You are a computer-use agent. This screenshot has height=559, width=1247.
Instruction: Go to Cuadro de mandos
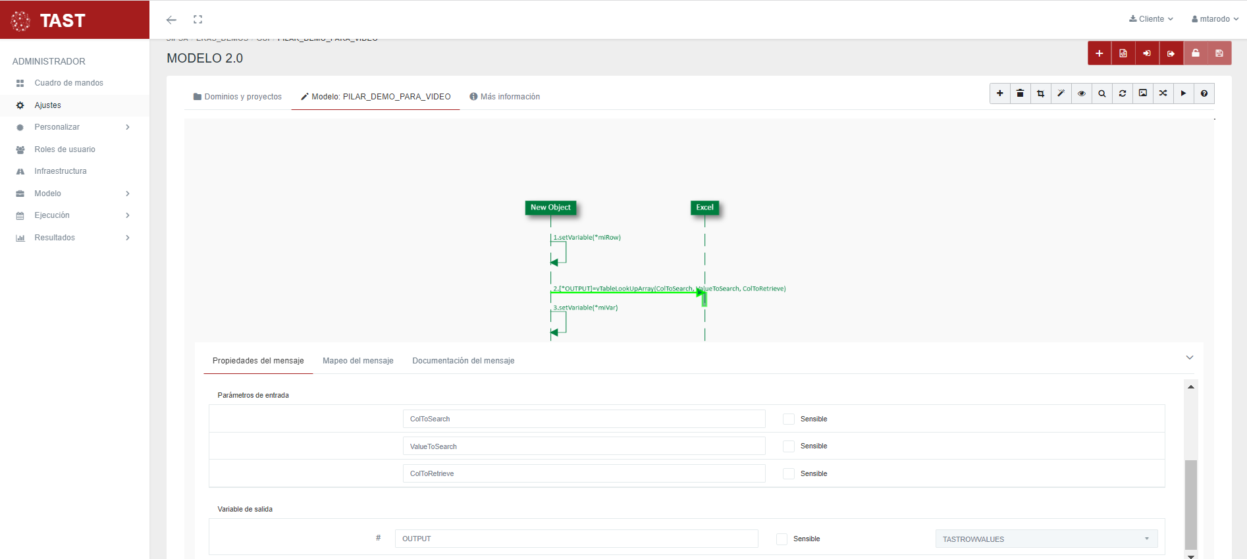point(68,83)
